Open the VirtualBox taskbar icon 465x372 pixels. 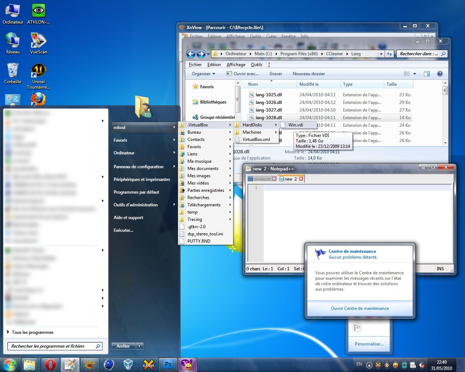[128, 364]
